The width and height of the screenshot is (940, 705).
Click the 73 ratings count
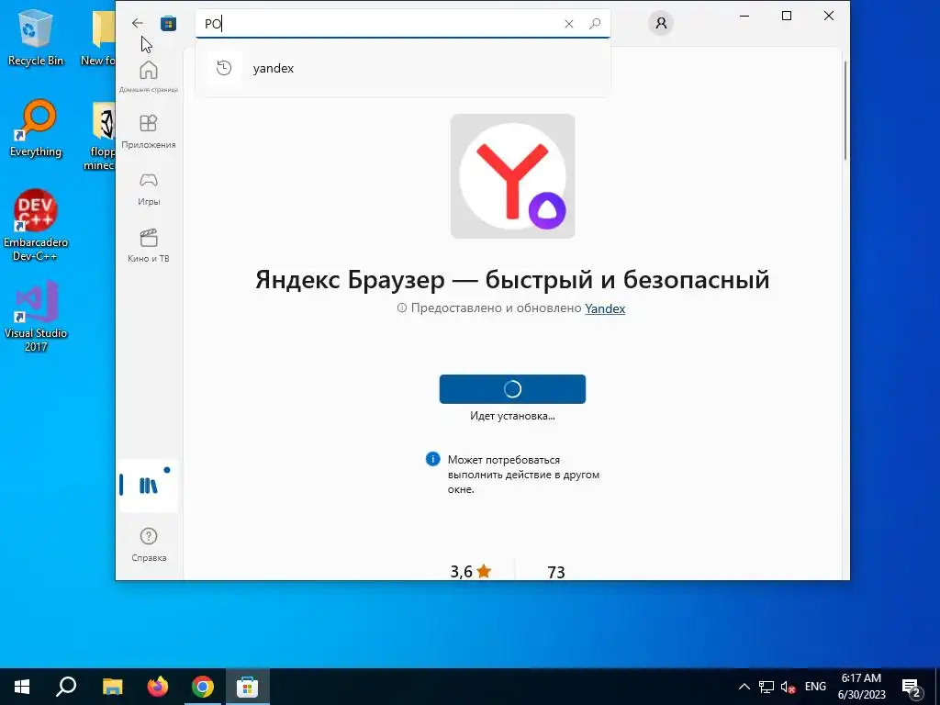555,572
